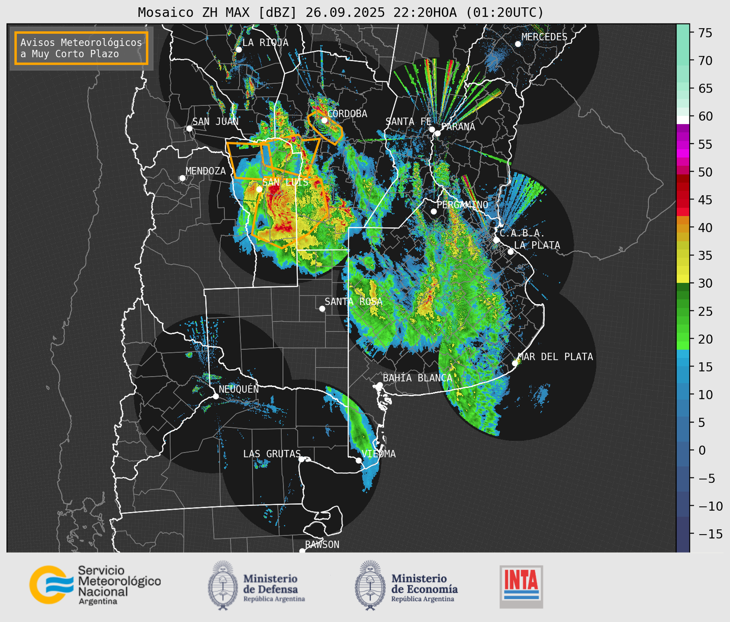The width and height of the screenshot is (730, 622).
Task: Select the Neuquén city marker dot
Action: coord(215,396)
